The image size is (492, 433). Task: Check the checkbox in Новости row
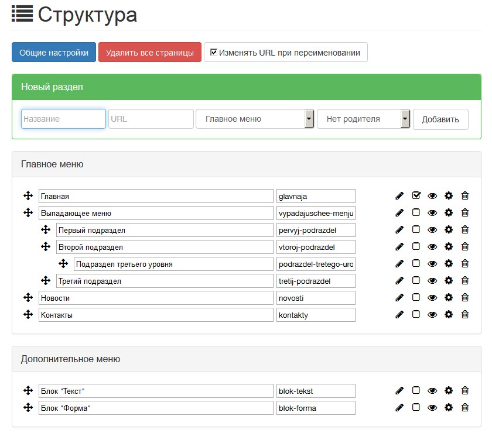pos(416,297)
